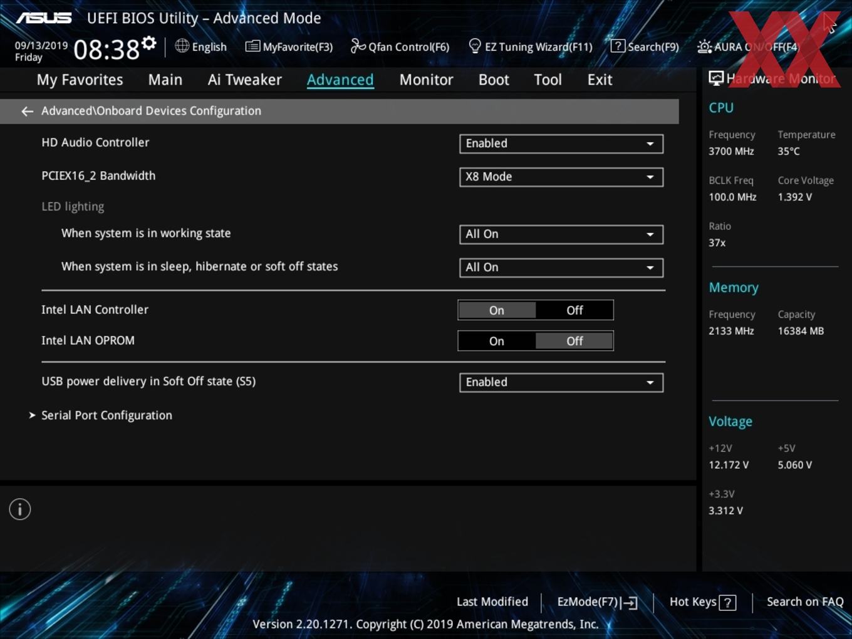Open clock settings gear icon

[x=149, y=43]
